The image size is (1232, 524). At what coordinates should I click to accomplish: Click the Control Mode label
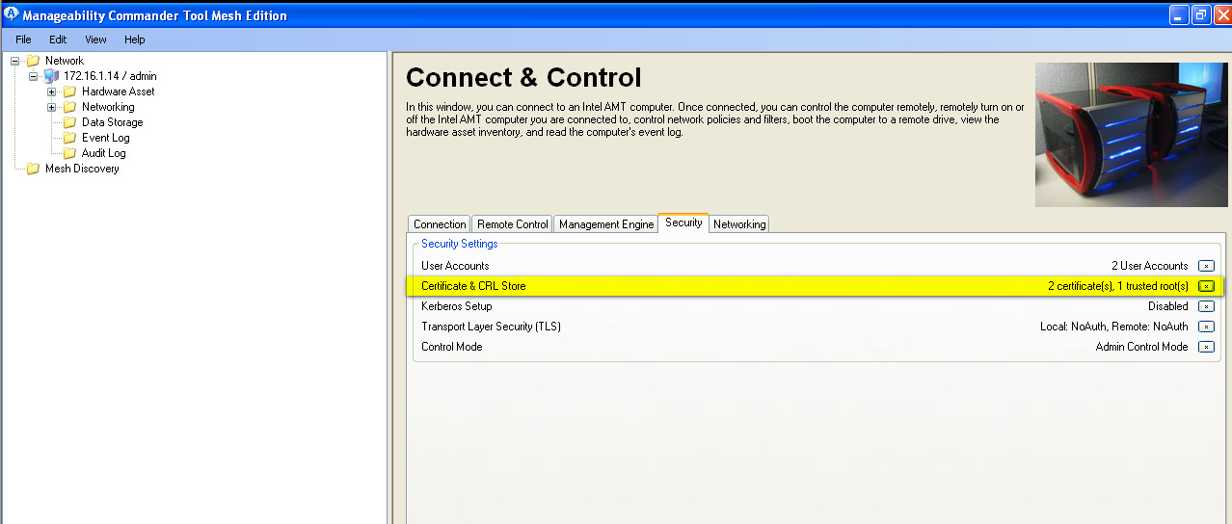(451, 347)
